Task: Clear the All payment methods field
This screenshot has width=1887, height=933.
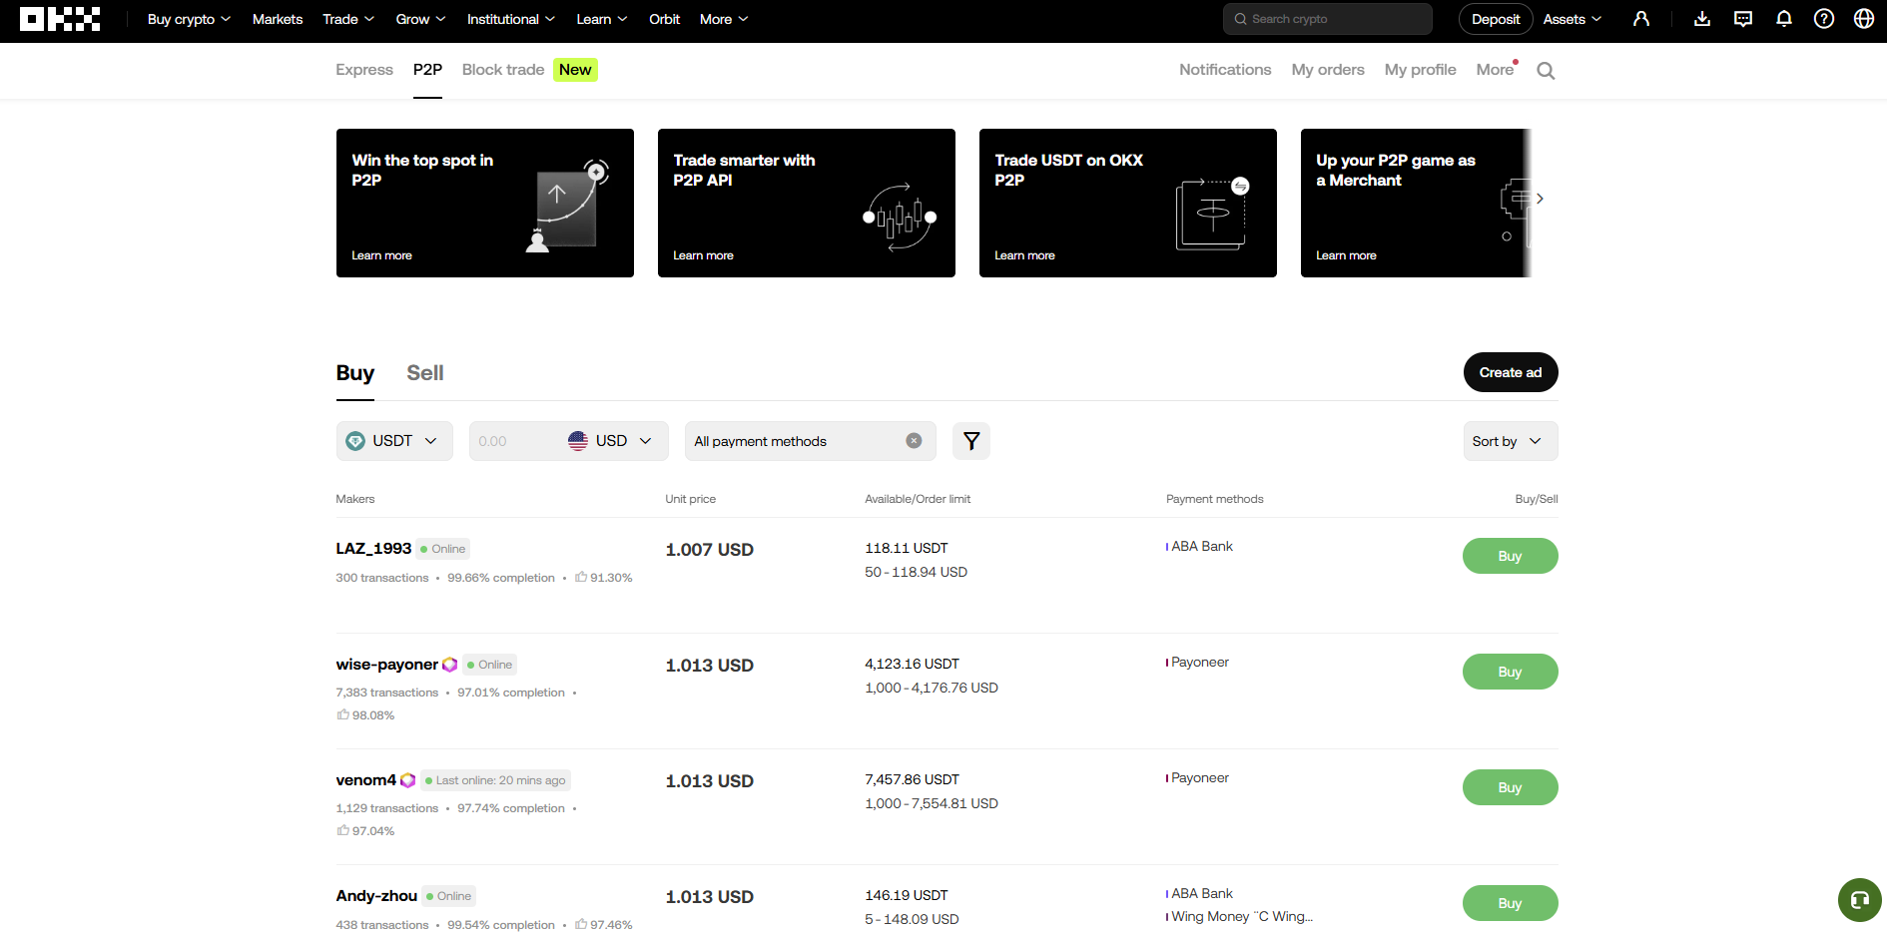Action: [914, 441]
